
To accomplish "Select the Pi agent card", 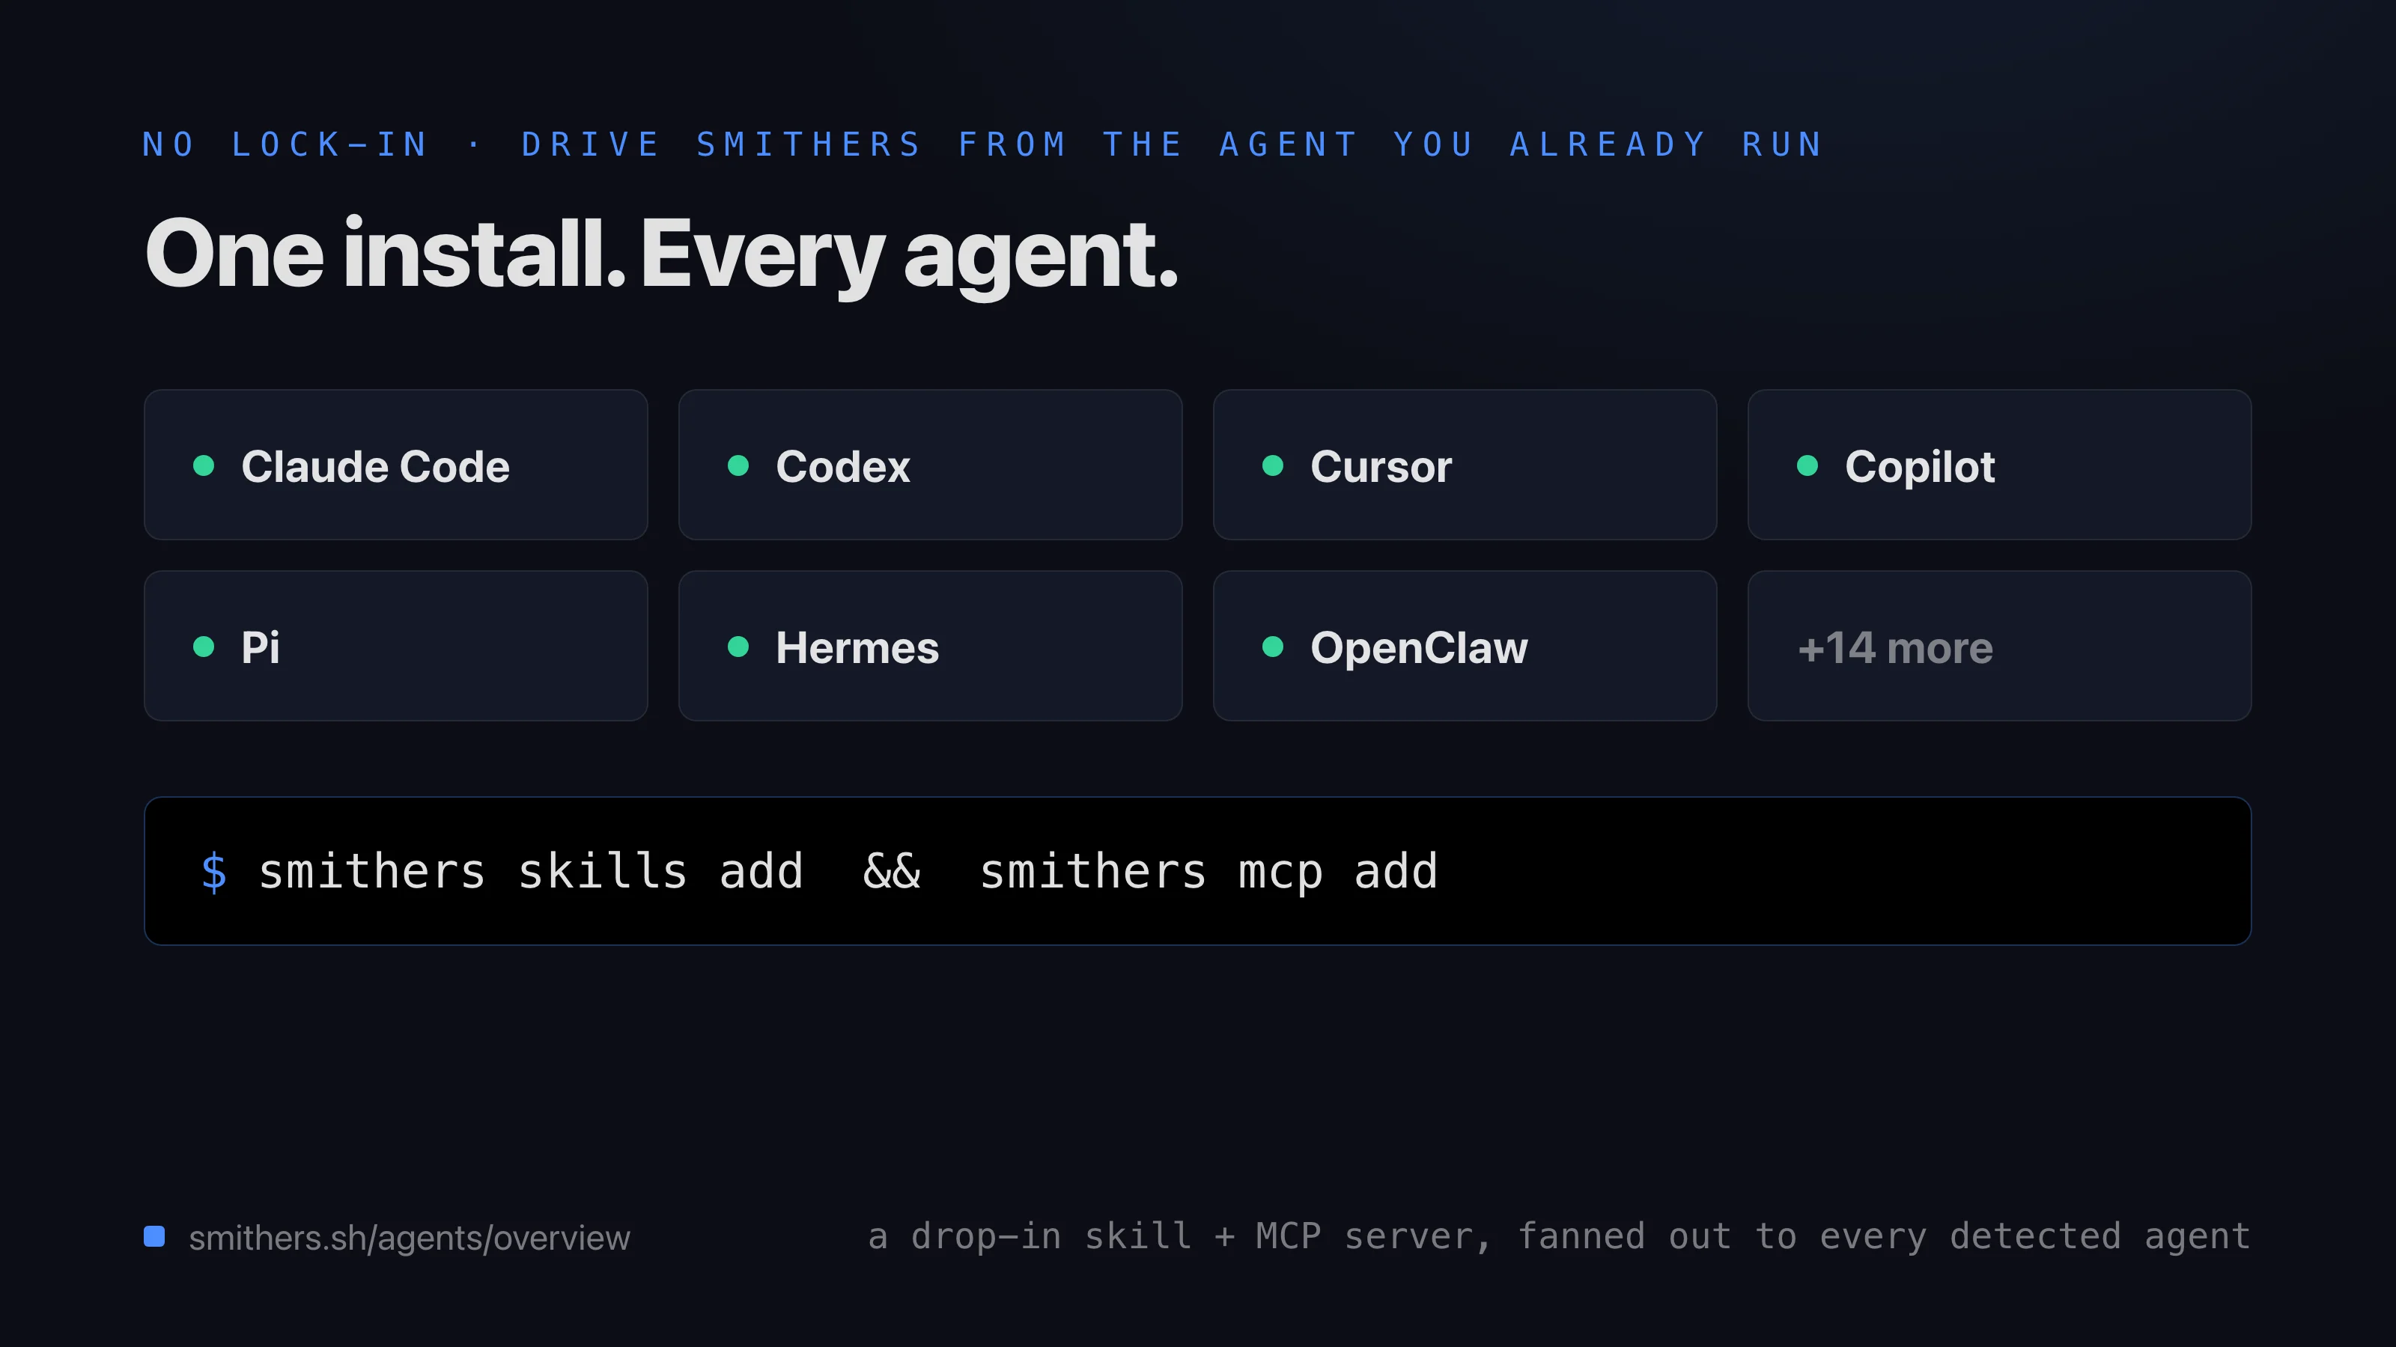I will (x=395, y=646).
